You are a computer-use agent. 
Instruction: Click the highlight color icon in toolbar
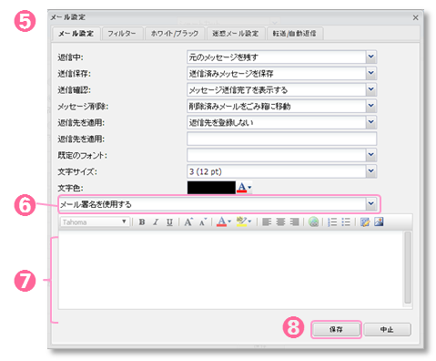pyautogui.click(x=241, y=222)
